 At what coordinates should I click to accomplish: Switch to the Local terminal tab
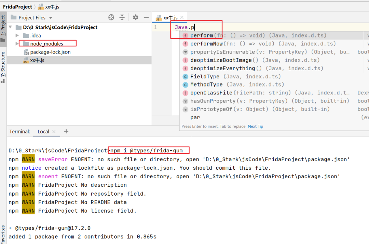43,132
